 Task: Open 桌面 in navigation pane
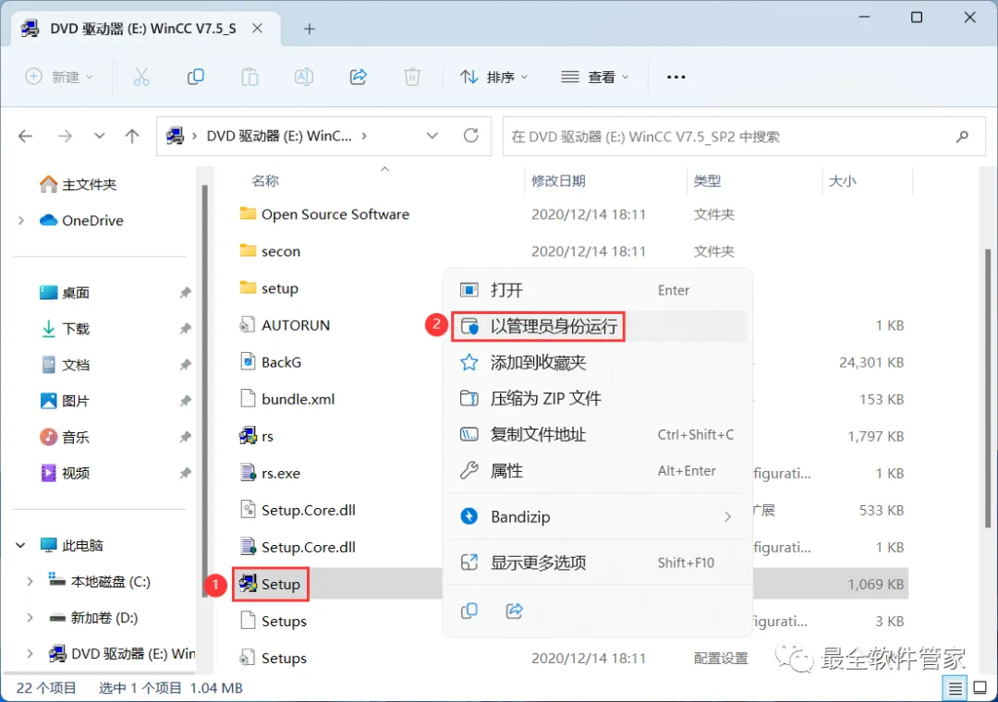[x=65, y=293]
